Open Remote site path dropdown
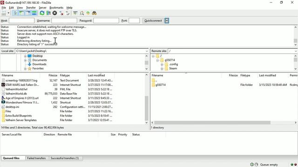Image resolution: width=298 pixels, height=167 pixels. pos(296,51)
